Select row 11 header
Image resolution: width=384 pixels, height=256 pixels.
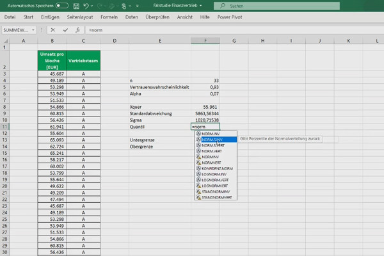coord(4,127)
